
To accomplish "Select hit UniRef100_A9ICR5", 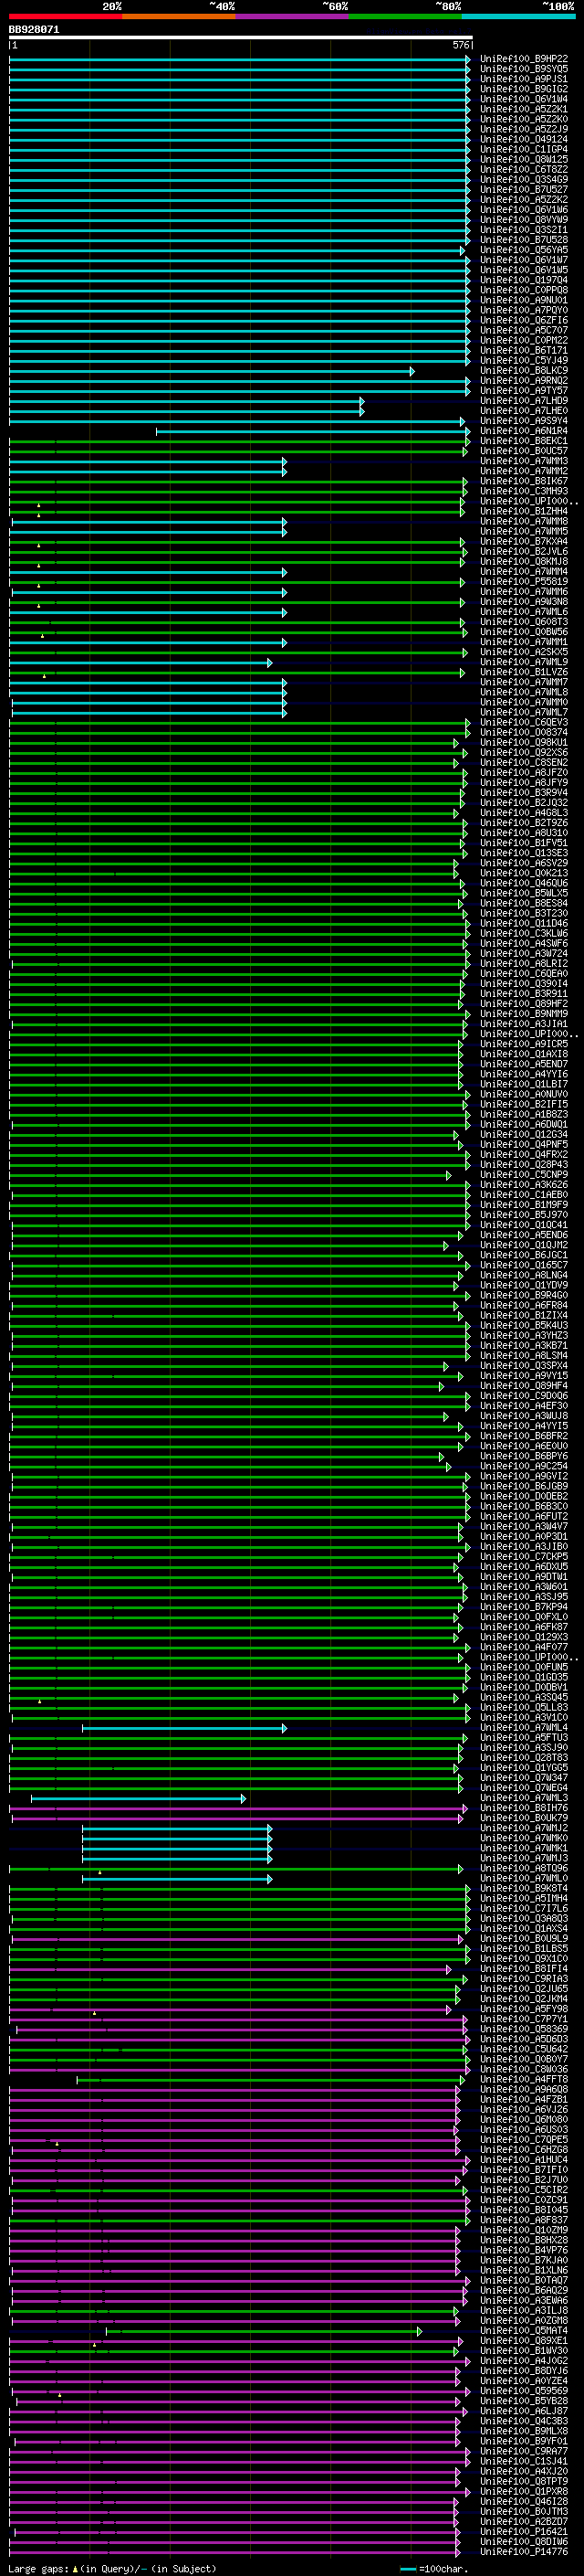I will pos(524,1044).
